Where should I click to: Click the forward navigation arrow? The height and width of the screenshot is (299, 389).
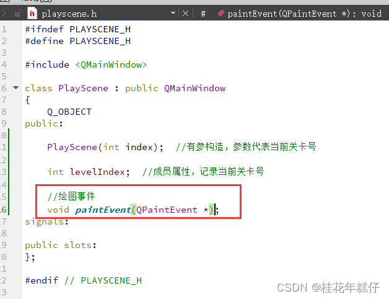tap(4, 13)
